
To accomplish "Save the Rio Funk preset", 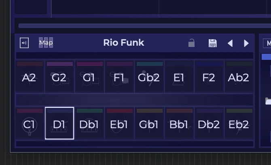I will click(x=212, y=43).
